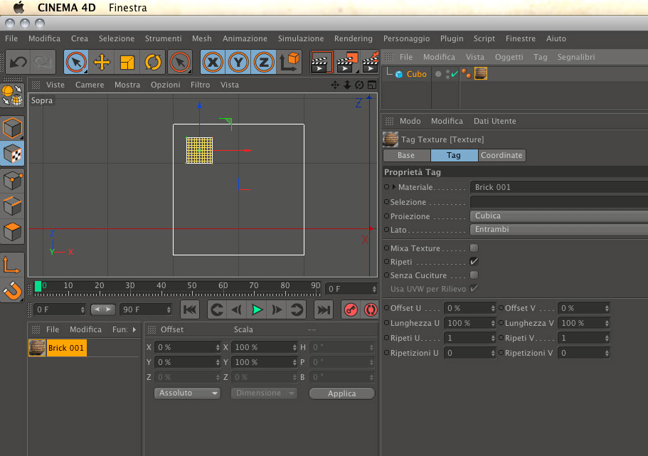Switch to the Base tab

tap(406, 156)
